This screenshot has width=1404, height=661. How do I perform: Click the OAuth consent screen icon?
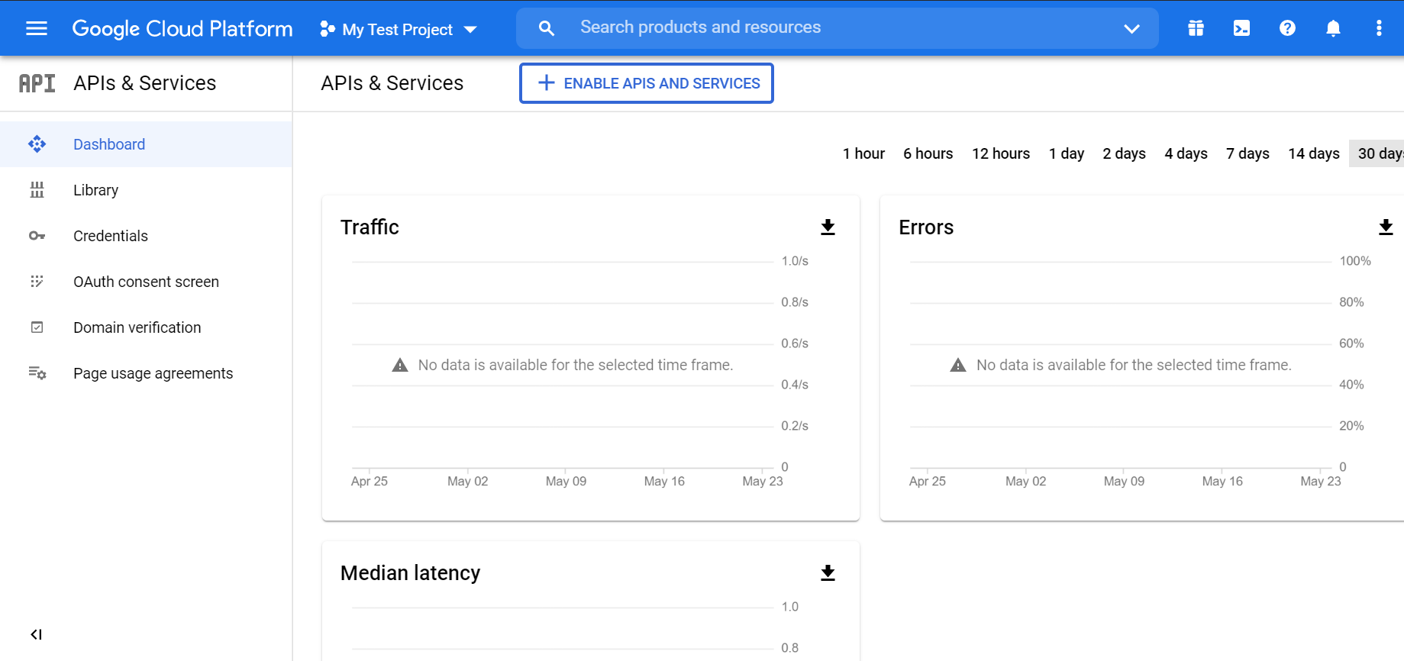tap(37, 282)
